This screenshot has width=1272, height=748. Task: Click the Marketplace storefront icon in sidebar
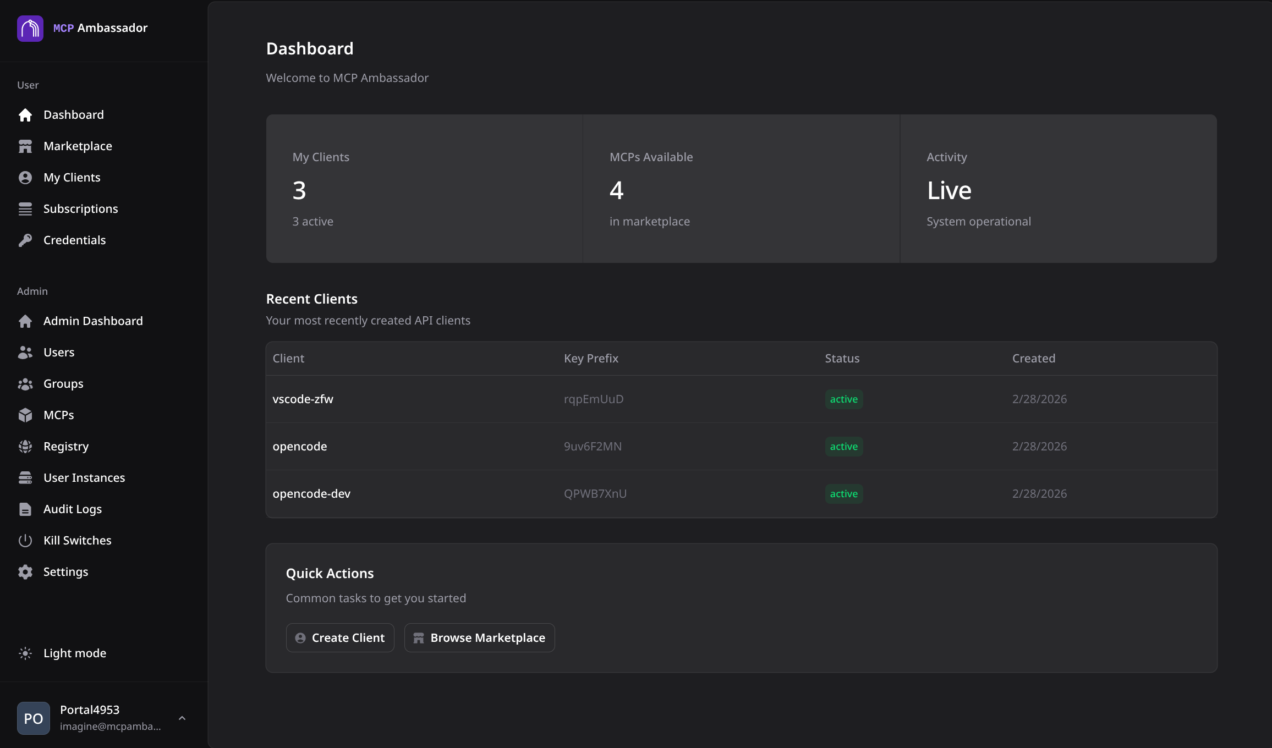pos(25,146)
